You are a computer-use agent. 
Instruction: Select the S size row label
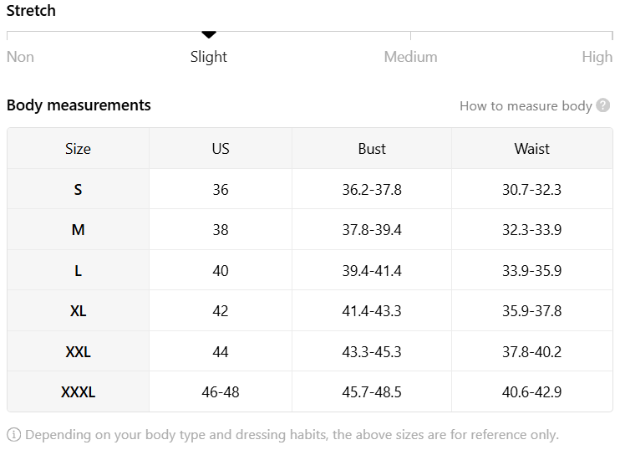pyautogui.click(x=78, y=190)
